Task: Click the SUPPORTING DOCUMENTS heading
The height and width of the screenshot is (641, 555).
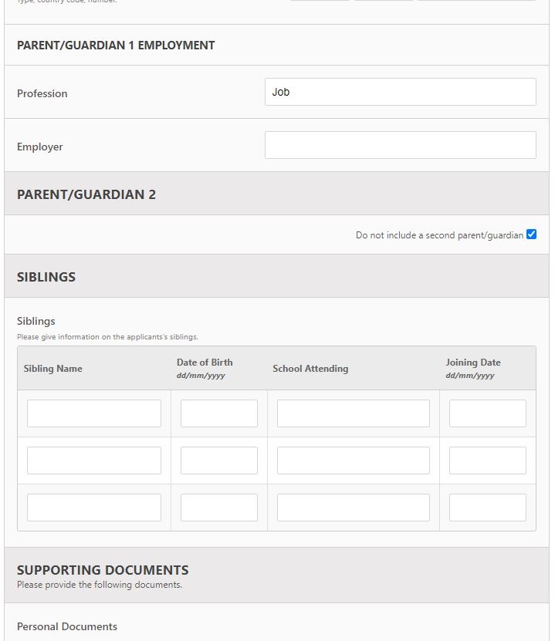Action: click(x=103, y=570)
